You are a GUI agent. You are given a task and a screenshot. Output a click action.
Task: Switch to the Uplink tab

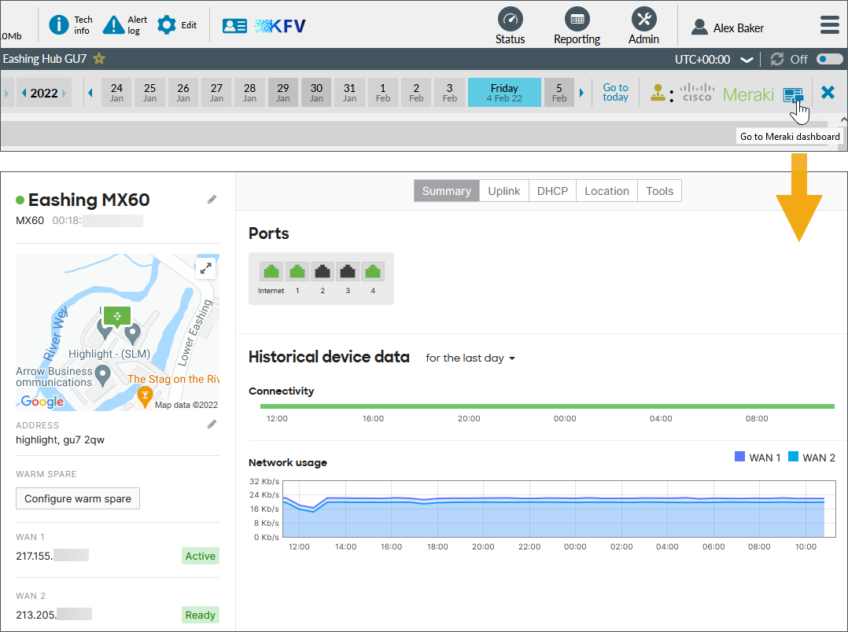[x=503, y=190]
